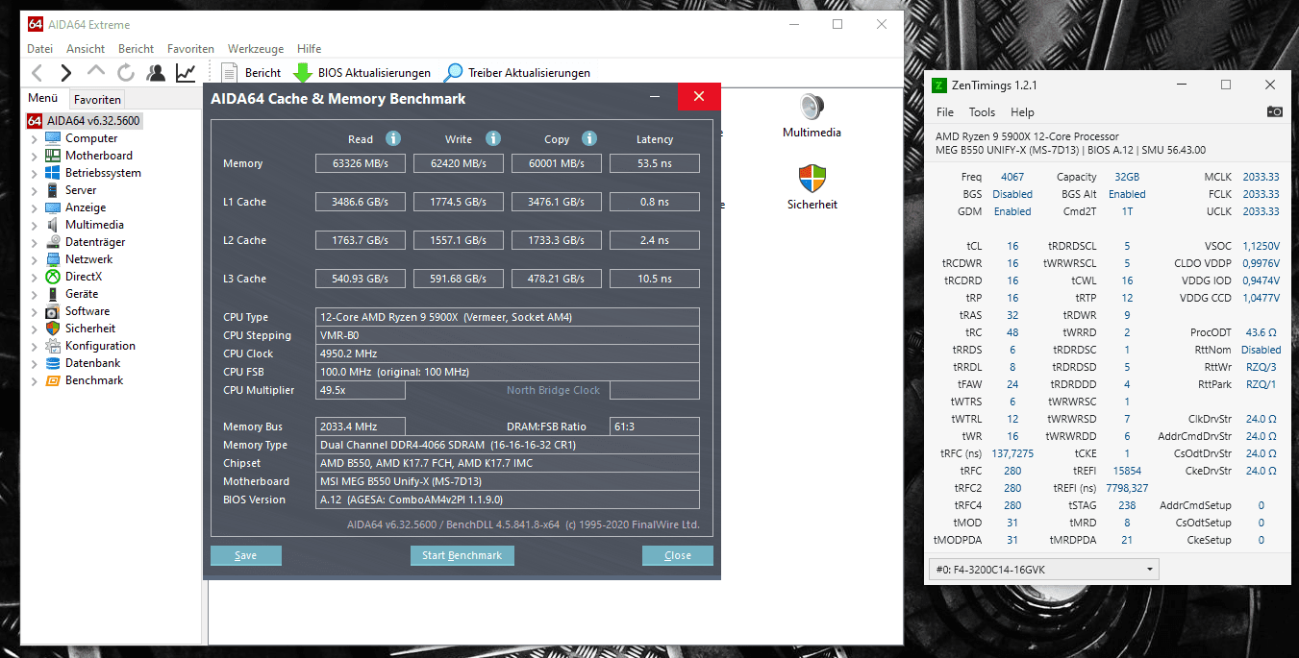Select the Geräte tree item

[82, 294]
